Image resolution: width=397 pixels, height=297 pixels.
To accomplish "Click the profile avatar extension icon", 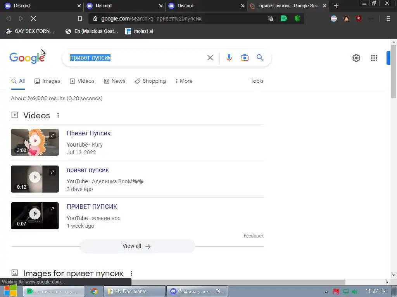I will click(346, 19).
